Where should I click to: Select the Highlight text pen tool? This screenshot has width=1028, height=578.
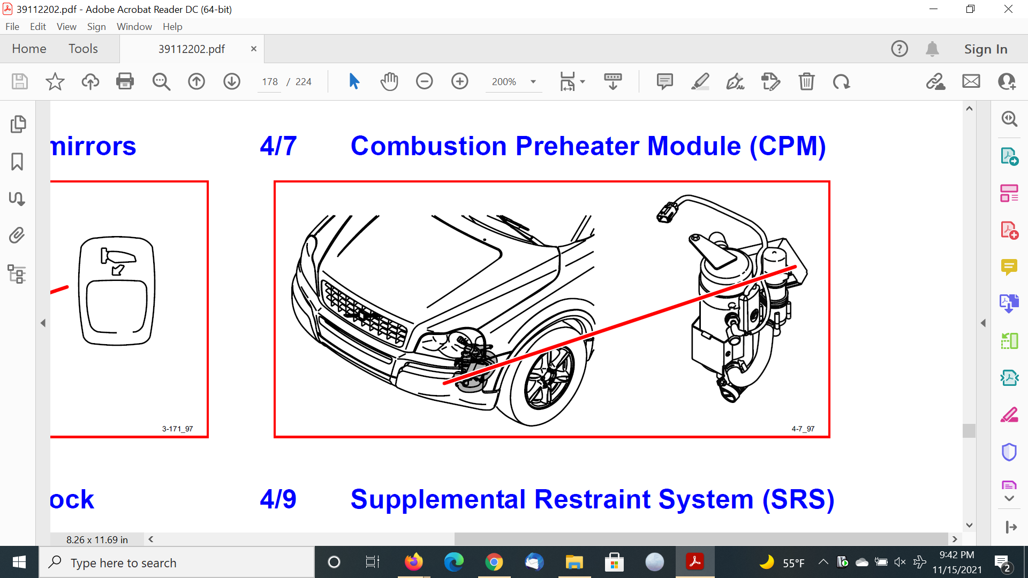700,81
